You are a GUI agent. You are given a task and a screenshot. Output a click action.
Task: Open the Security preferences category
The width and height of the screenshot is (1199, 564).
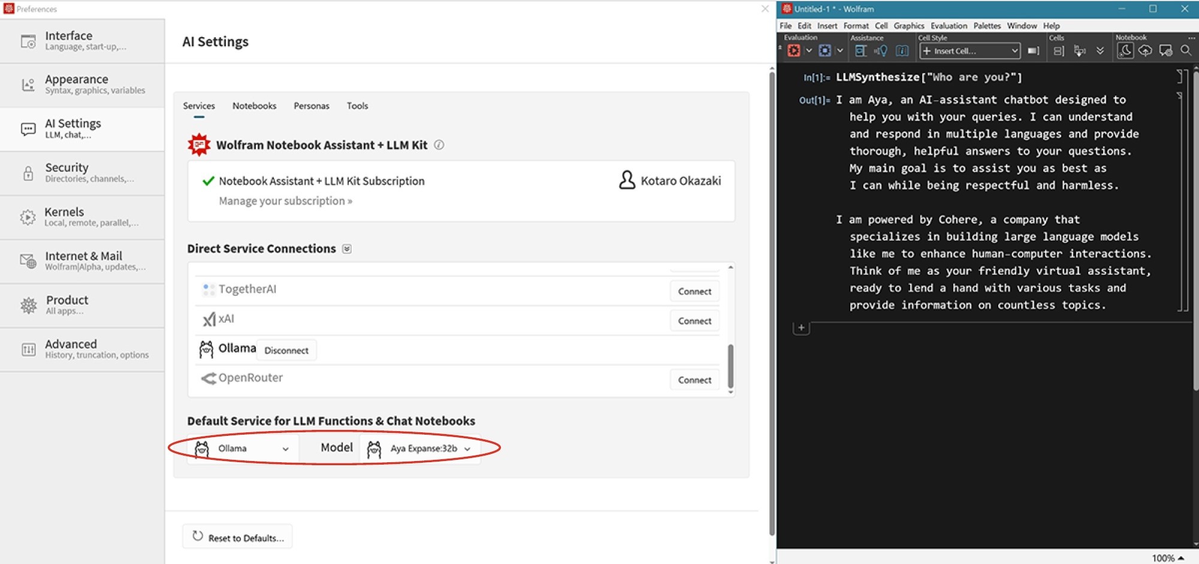pyautogui.click(x=82, y=173)
